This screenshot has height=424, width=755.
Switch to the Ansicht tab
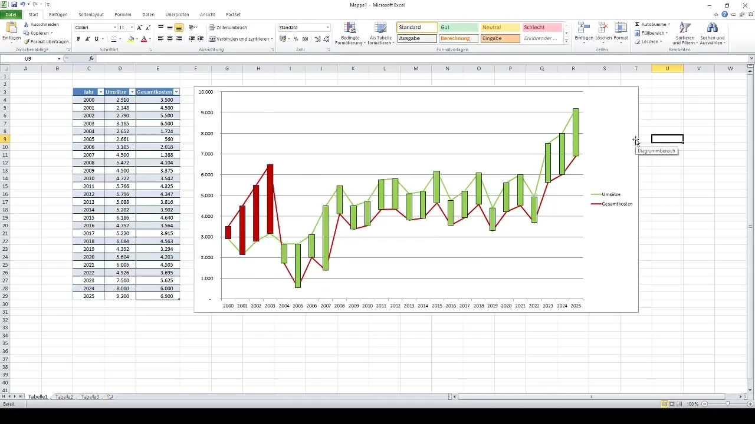point(208,14)
